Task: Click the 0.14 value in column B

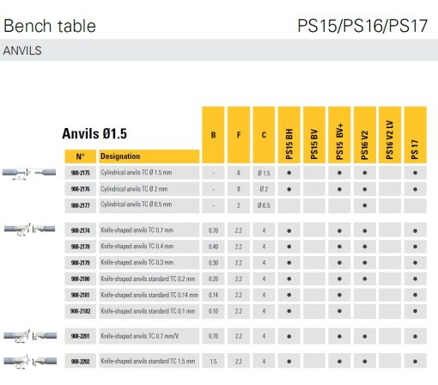Action: [213, 295]
